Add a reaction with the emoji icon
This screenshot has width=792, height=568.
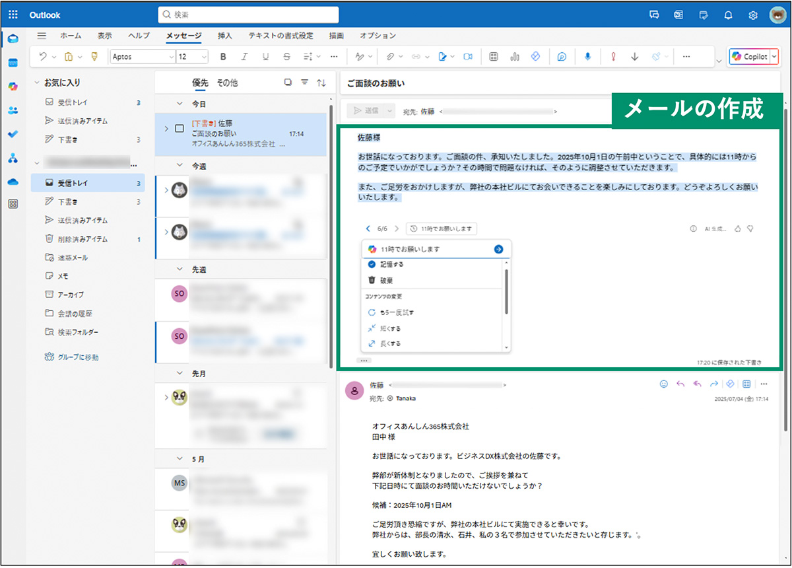coord(664,383)
